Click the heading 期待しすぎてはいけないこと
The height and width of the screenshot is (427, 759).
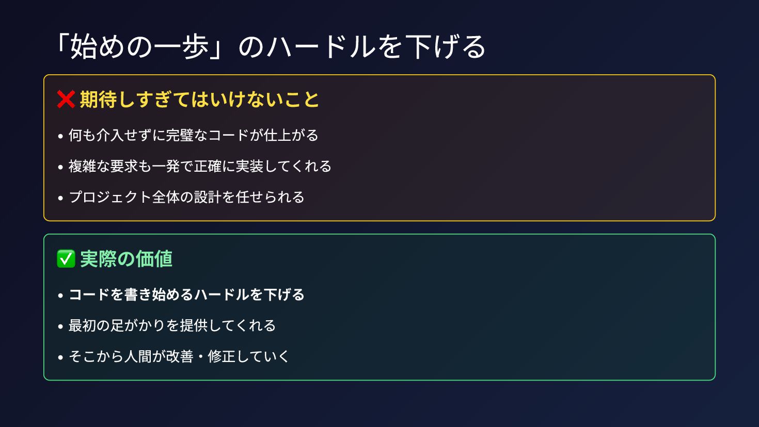[200, 99]
